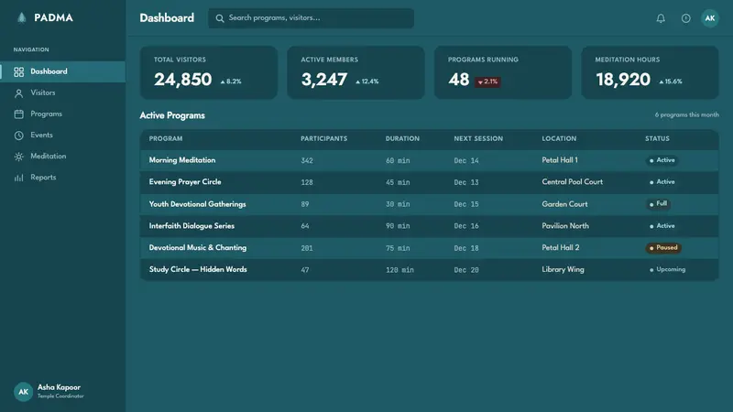Click the red 2.1% decrease badge
The height and width of the screenshot is (412, 733).
pos(487,81)
